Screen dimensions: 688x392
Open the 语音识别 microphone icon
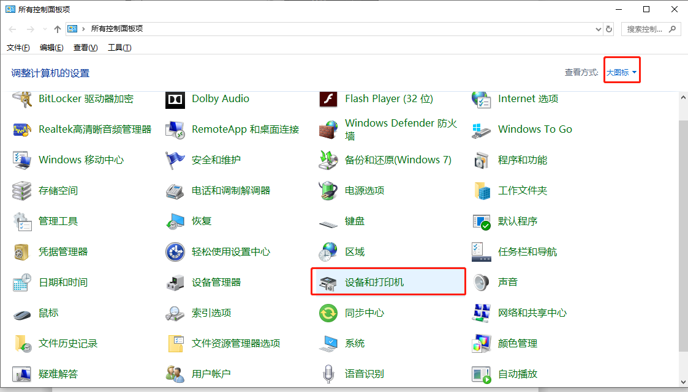coord(328,374)
